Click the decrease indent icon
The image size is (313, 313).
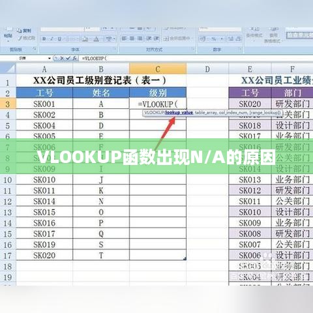[x=149, y=38]
